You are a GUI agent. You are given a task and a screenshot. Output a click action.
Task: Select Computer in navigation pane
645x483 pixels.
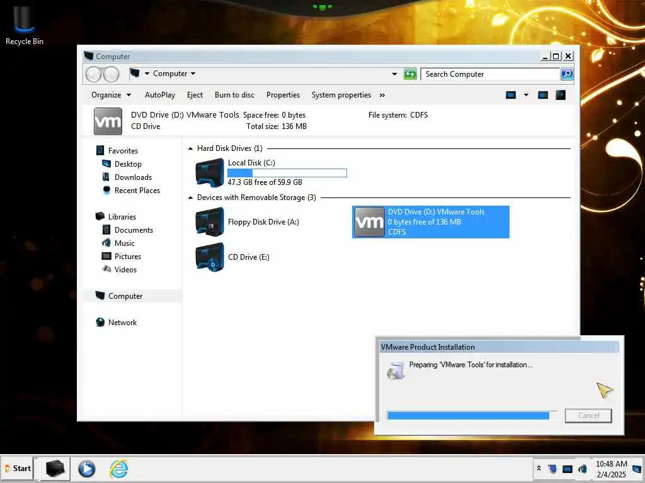point(125,296)
